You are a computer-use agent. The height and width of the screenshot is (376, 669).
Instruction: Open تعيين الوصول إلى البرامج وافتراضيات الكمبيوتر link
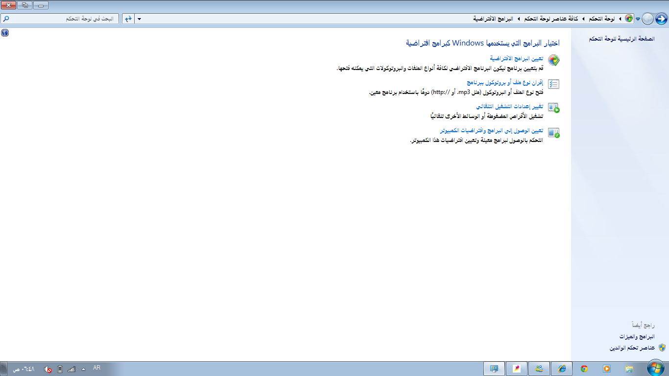coord(492,131)
